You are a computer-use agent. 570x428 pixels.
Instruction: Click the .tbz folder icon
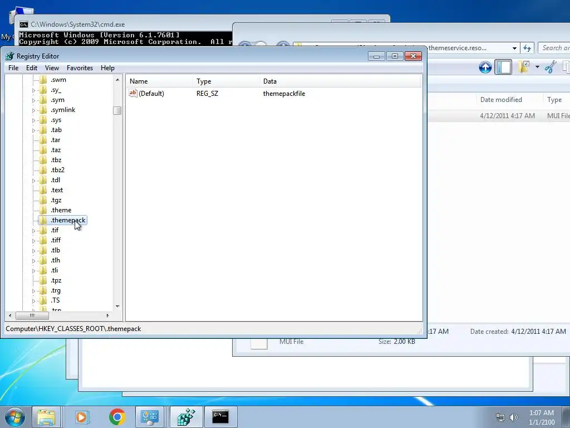click(x=43, y=160)
